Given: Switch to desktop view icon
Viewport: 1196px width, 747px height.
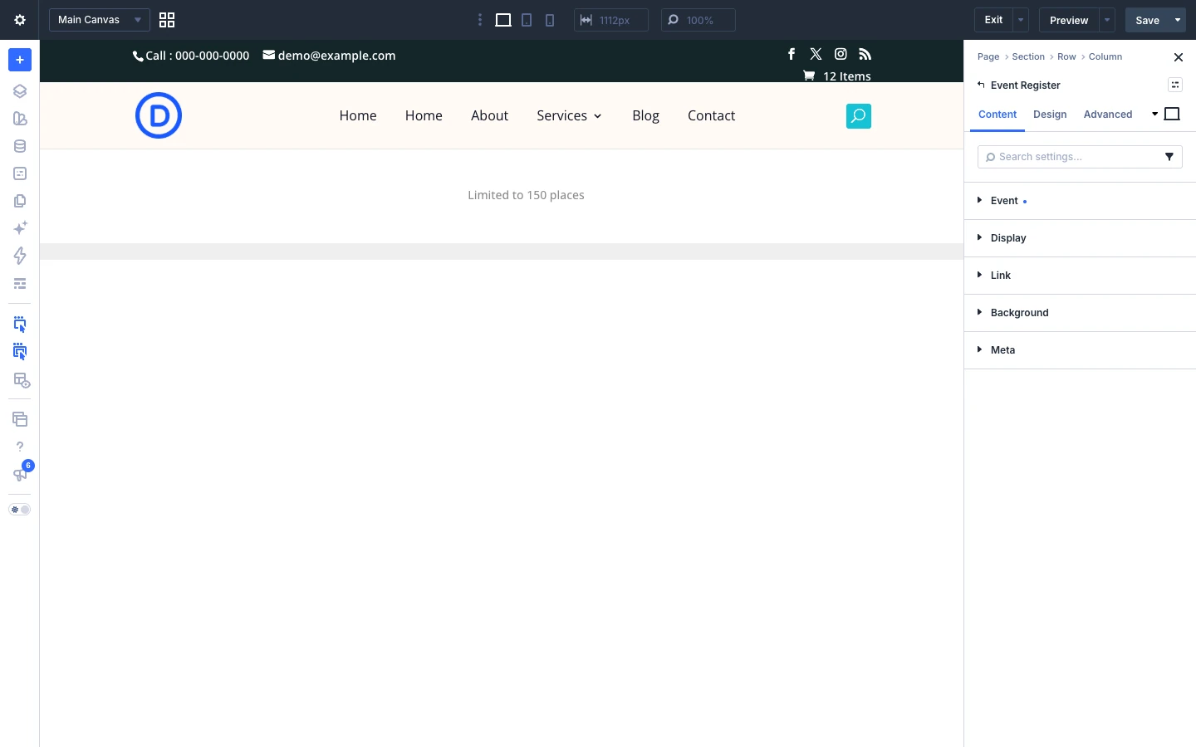Looking at the screenshot, I should [x=503, y=20].
